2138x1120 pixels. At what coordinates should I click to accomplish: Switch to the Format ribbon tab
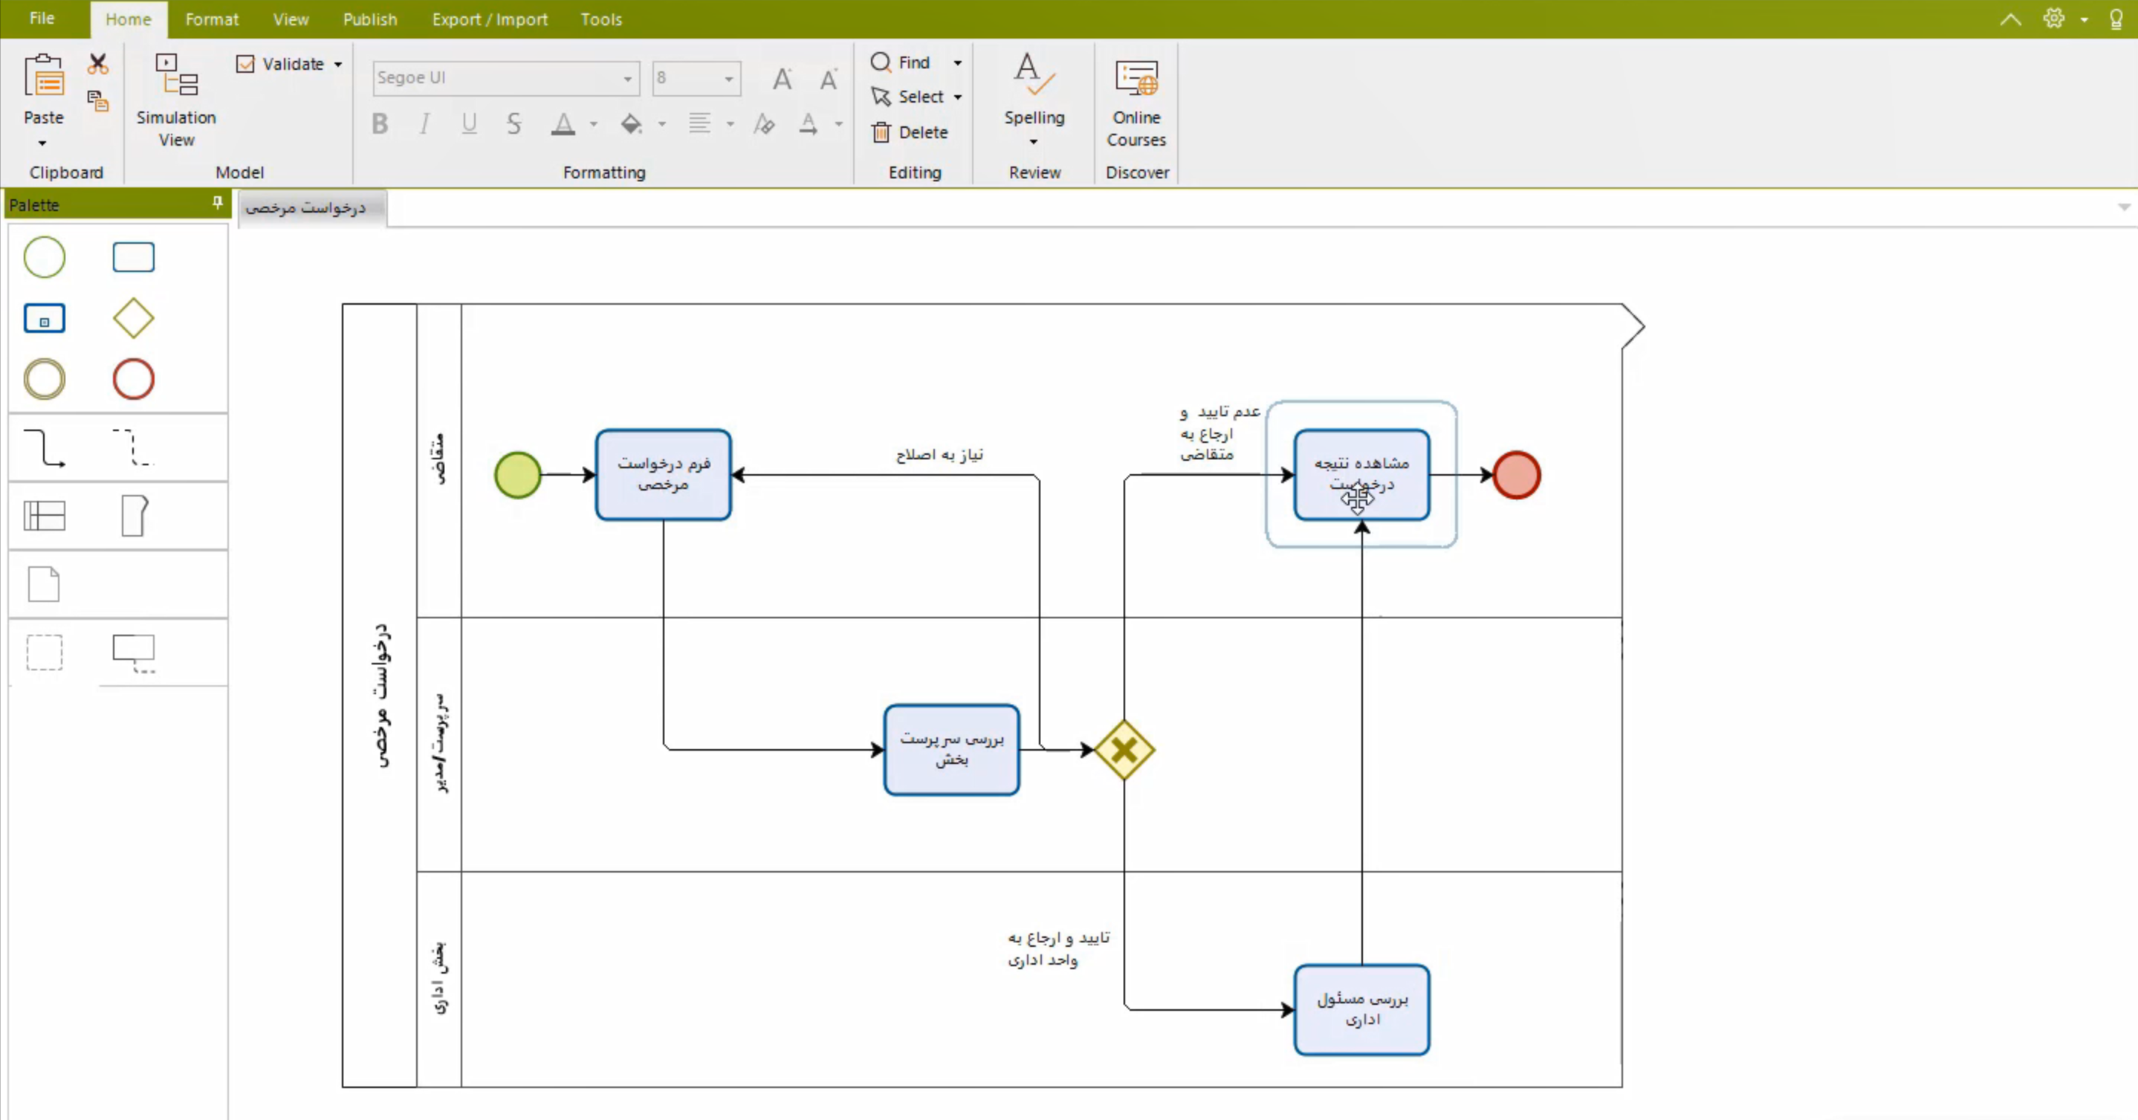(x=212, y=19)
